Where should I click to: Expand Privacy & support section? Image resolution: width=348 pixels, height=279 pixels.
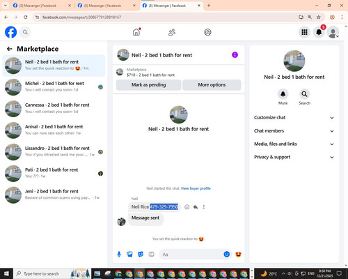click(x=294, y=157)
